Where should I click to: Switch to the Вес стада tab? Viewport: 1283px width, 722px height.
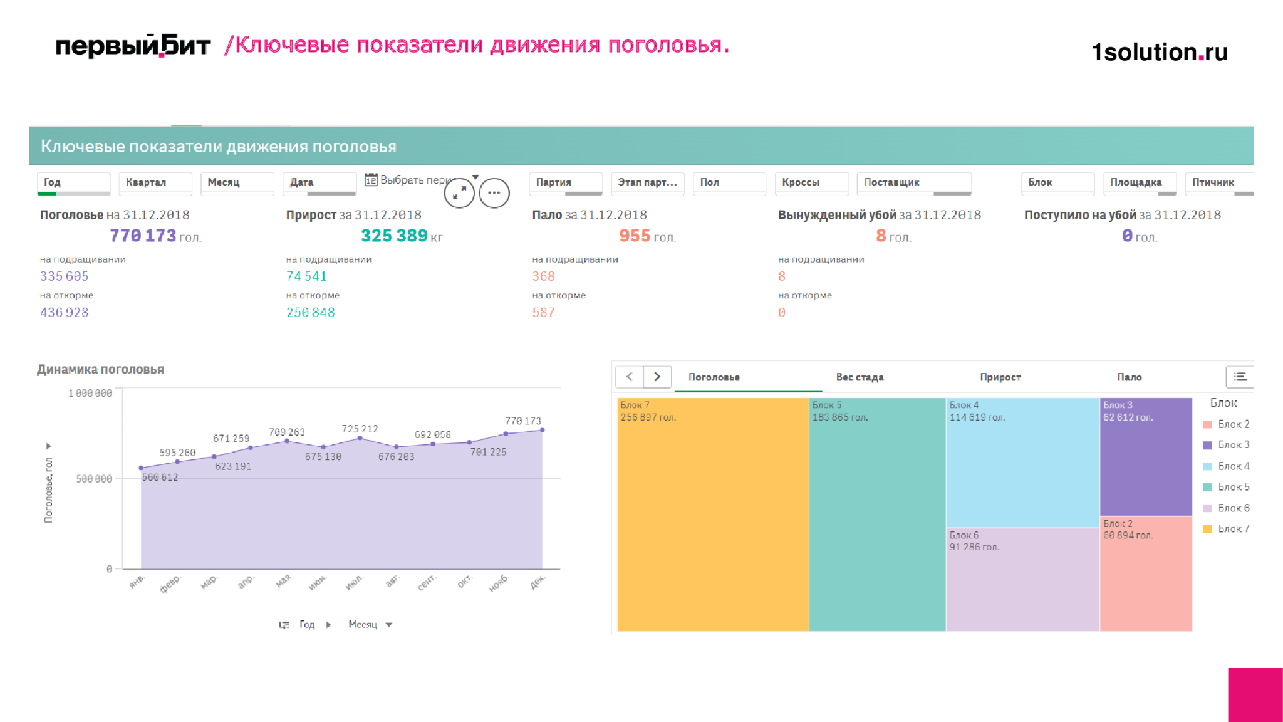tap(860, 377)
